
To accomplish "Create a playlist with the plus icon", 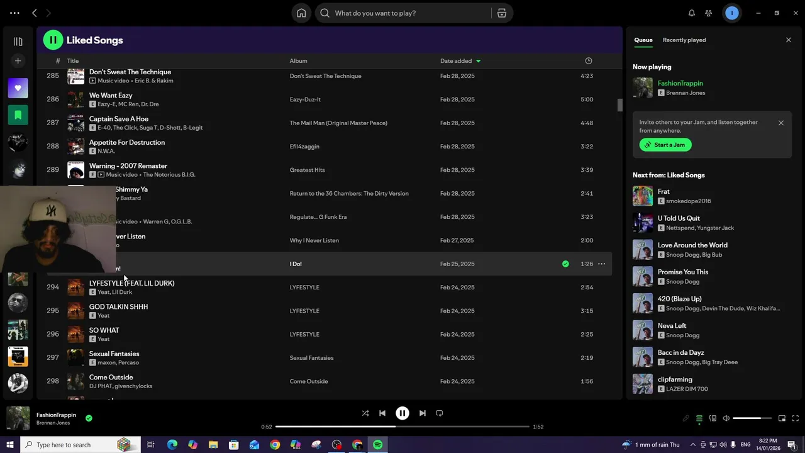I will [18, 61].
